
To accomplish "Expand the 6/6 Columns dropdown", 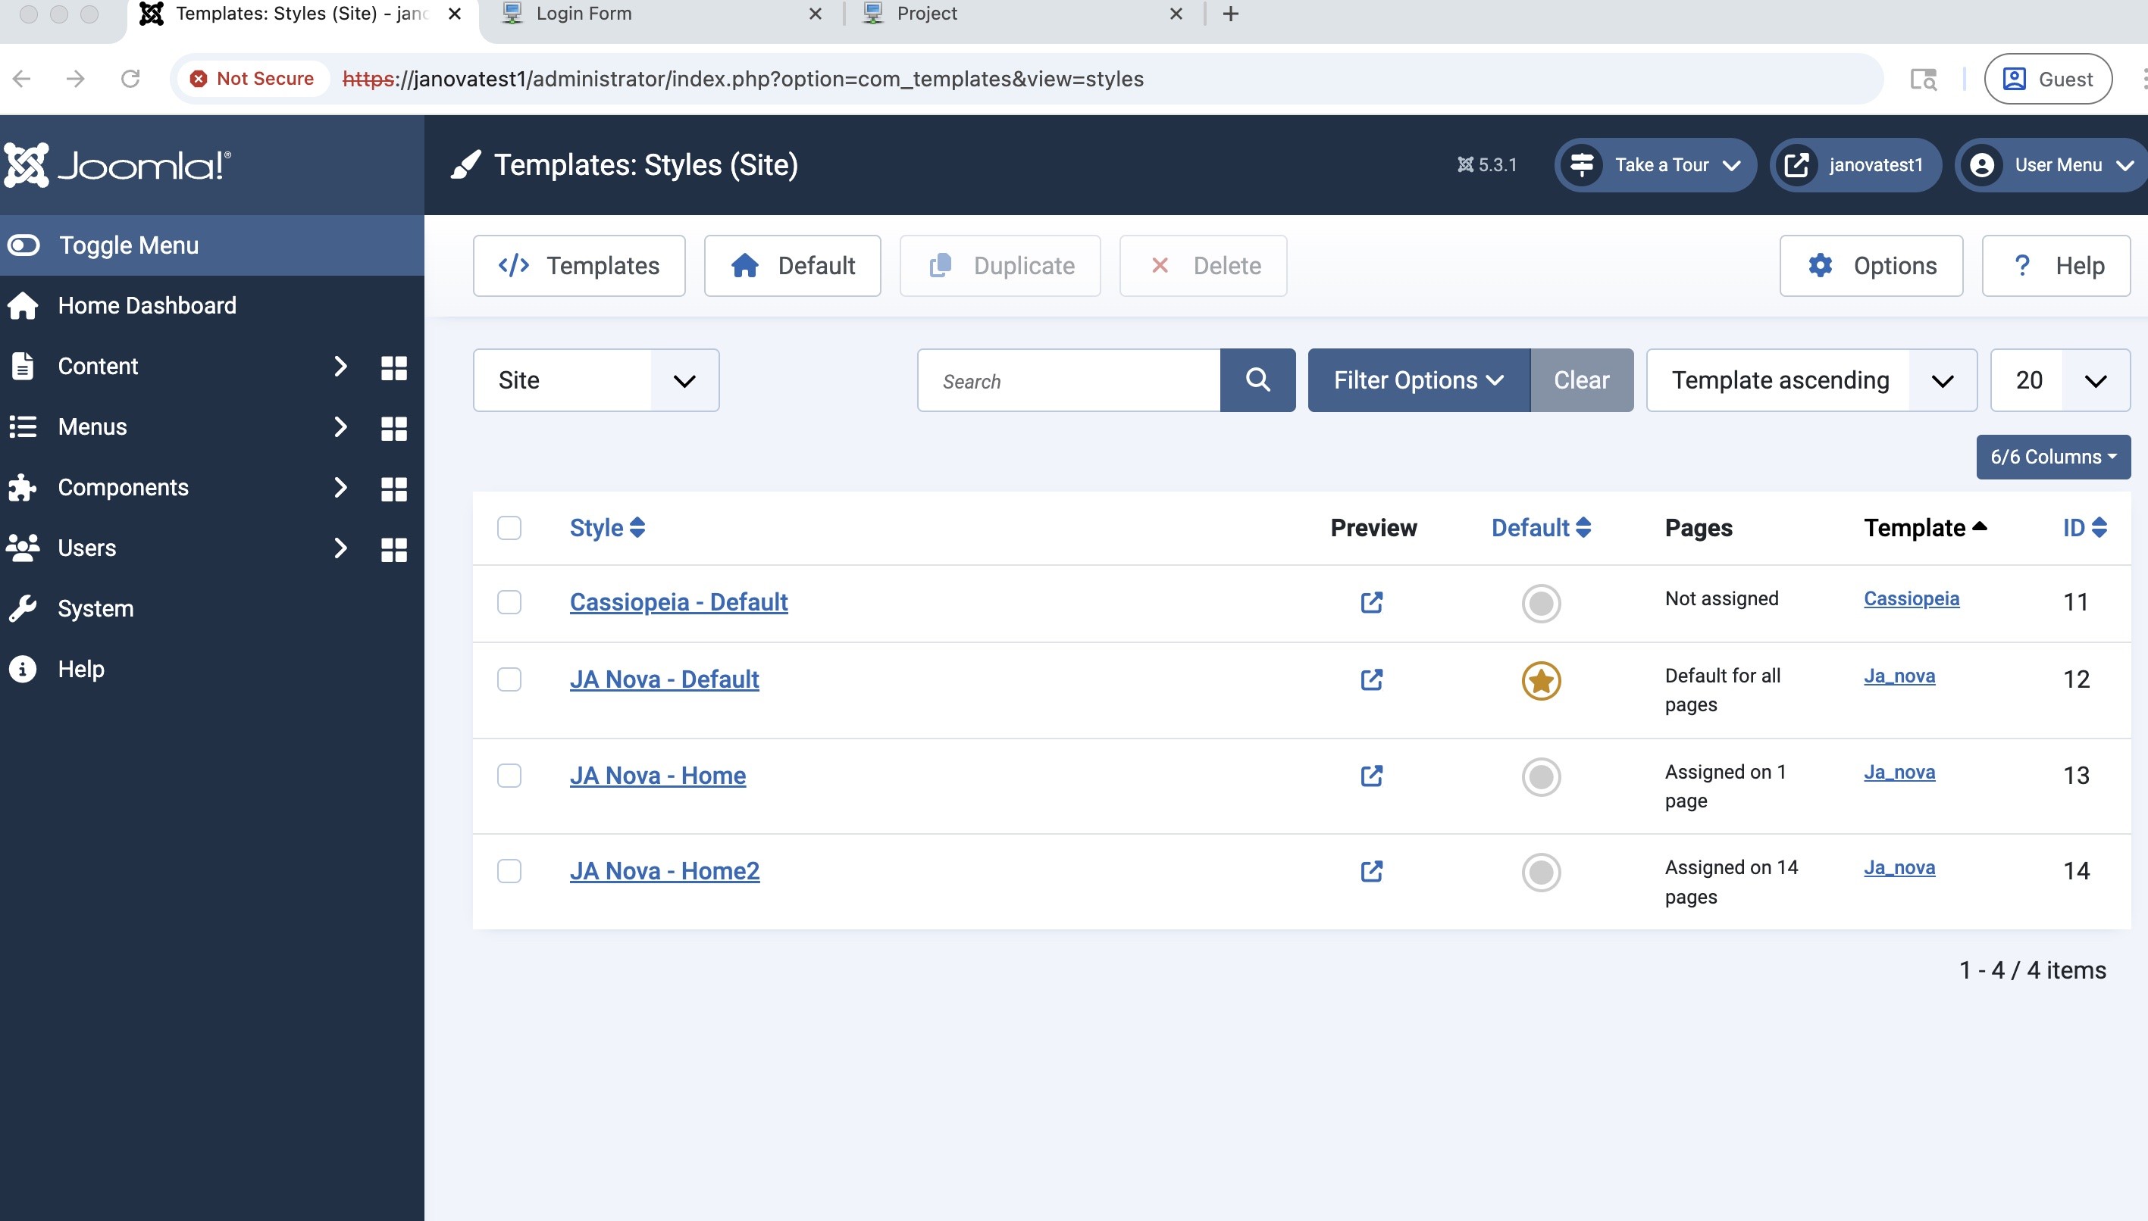I will [x=2052, y=457].
